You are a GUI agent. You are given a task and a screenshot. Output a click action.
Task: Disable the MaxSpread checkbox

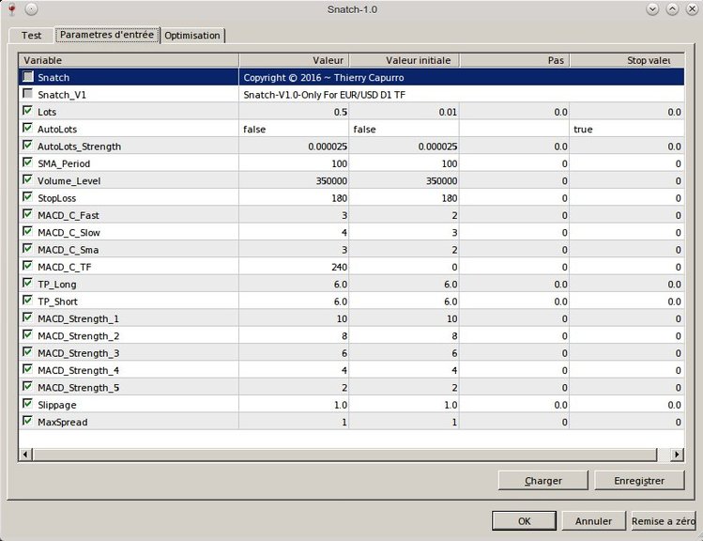pos(27,422)
